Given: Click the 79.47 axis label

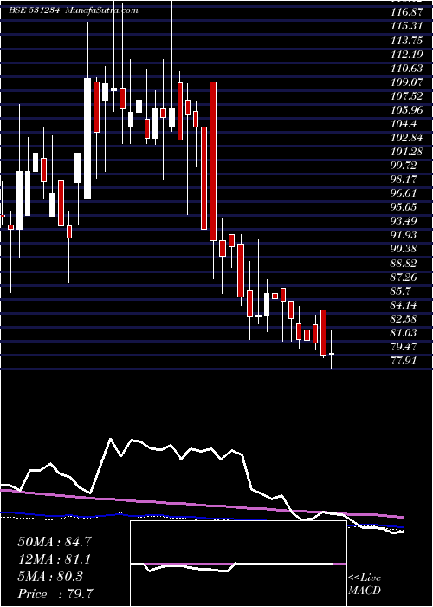Looking at the screenshot, I should [x=404, y=347].
